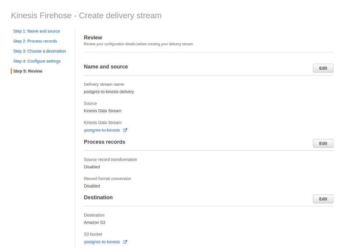Open external link icon beside Kinesis Data Stream postgres-to-kinesis
Screen dimensions: 357x248
tap(125, 130)
